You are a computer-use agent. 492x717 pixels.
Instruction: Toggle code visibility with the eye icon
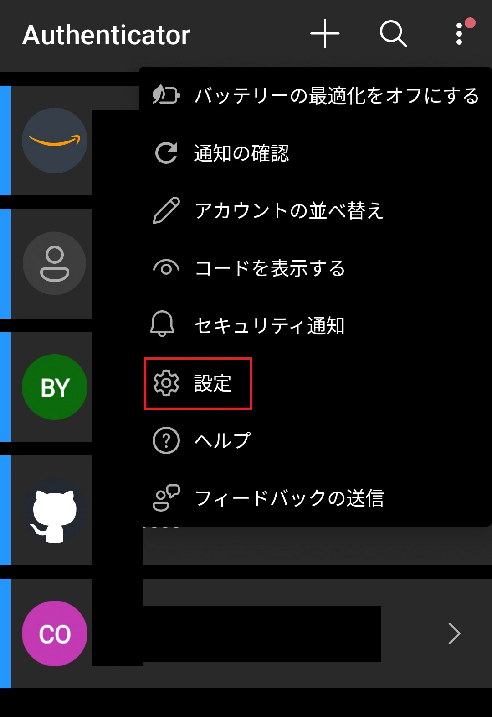(x=166, y=268)
